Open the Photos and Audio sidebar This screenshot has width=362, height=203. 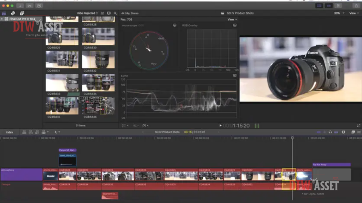13,13
